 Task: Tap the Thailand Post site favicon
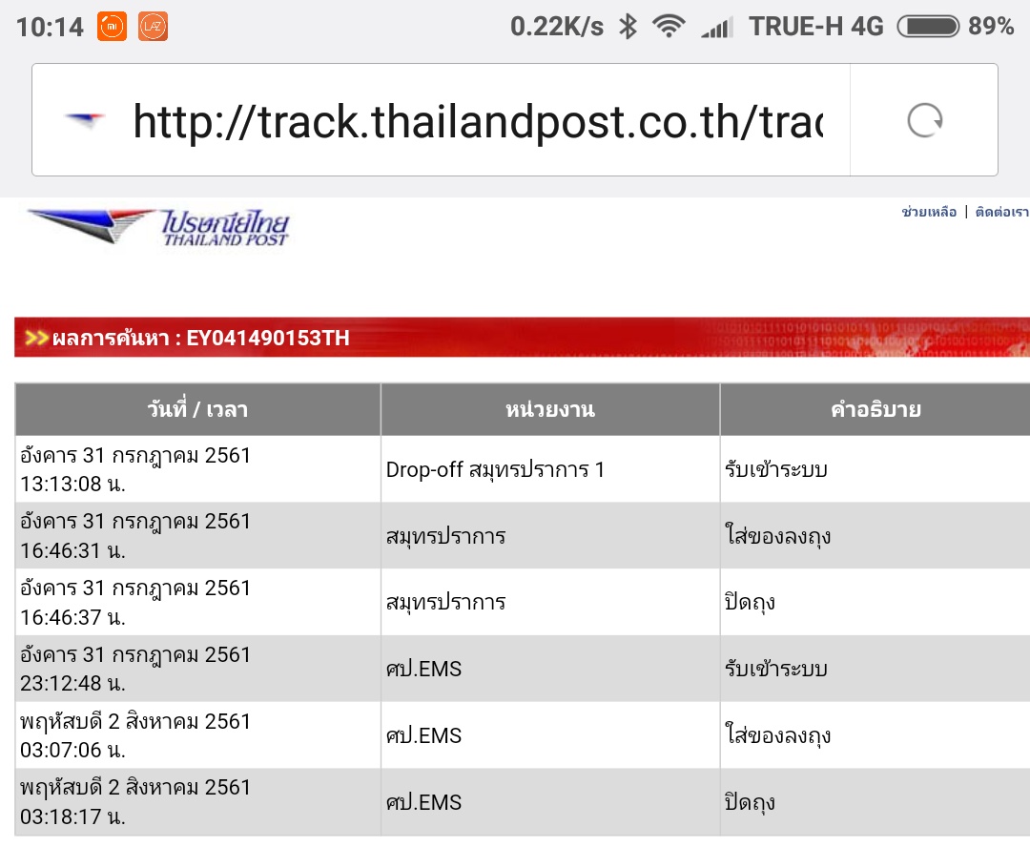[85, 121]
